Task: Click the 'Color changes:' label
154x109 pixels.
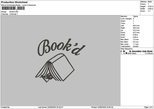Action: tap(126, 19)
